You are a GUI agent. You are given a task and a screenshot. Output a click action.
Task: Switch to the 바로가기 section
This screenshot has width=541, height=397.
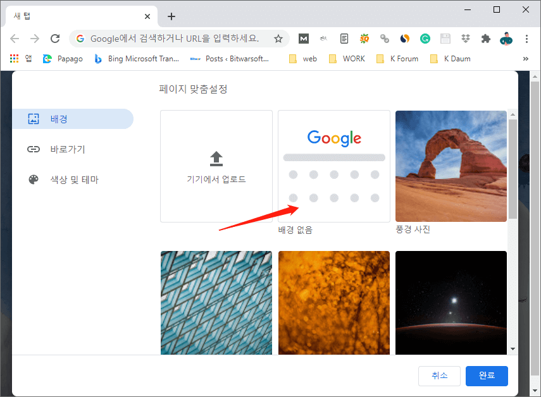(x=73, y=149)
